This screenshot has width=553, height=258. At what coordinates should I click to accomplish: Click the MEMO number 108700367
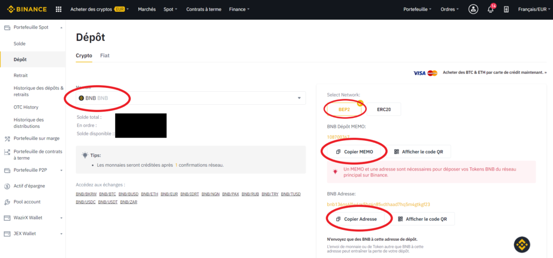tap(338, 137)
